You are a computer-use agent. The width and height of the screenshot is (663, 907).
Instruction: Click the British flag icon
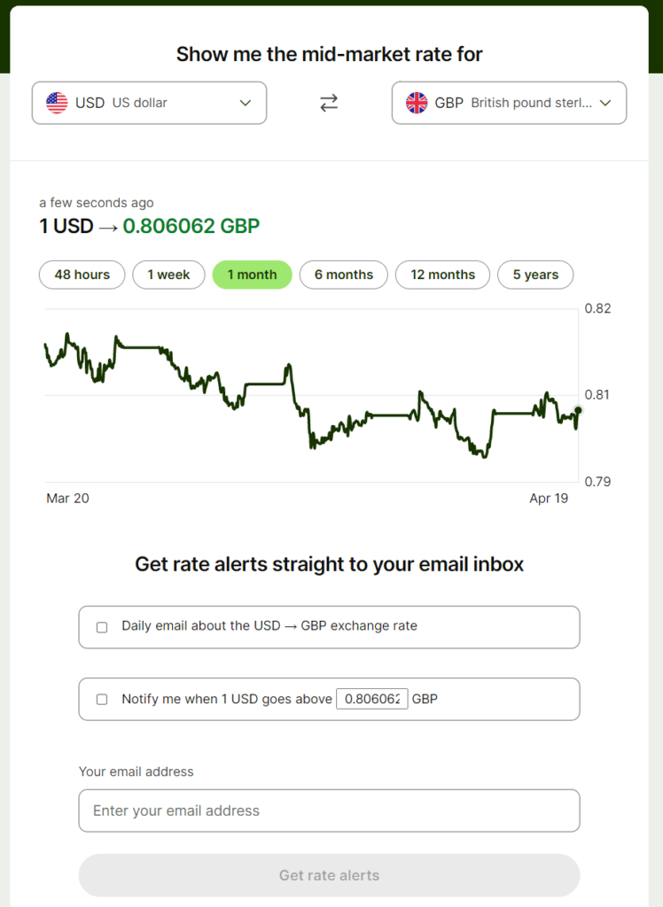417,103
